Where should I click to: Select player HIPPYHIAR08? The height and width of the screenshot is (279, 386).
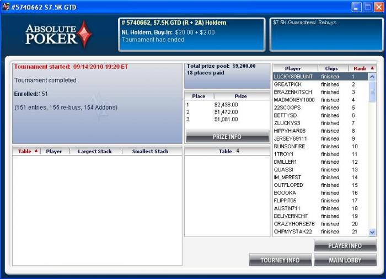320,131
